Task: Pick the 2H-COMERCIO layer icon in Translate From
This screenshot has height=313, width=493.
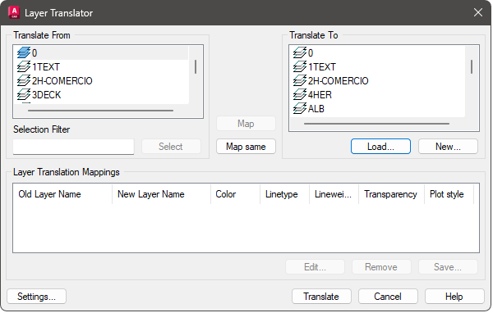Action: coord(24,80)
